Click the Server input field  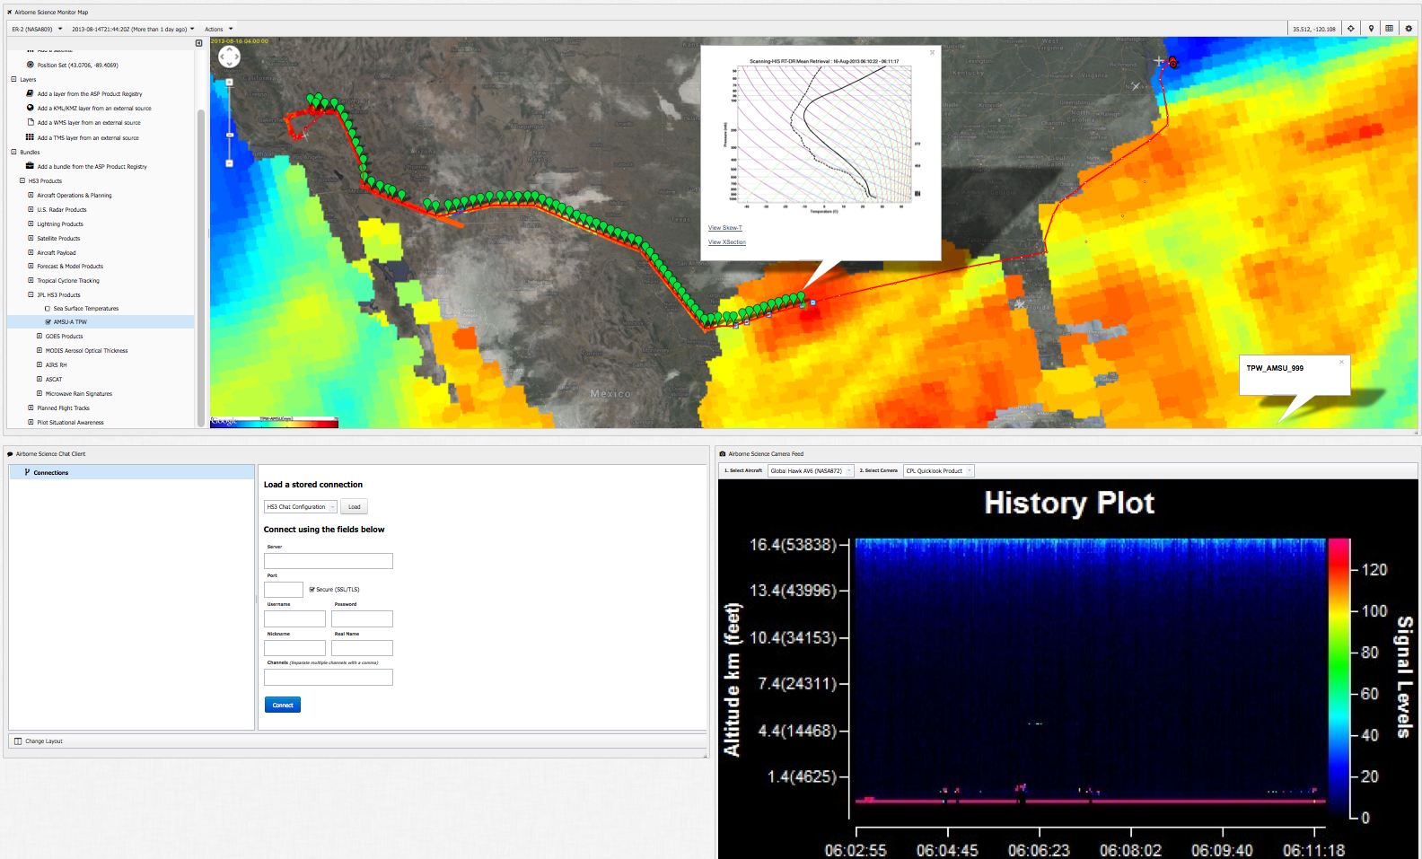(328, 561)
